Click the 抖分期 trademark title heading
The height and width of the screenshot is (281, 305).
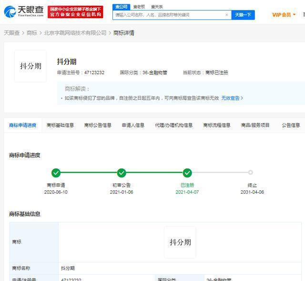pyautogui.click(x=67, y=62)
